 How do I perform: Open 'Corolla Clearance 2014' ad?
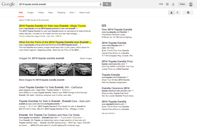pos(116,88)
